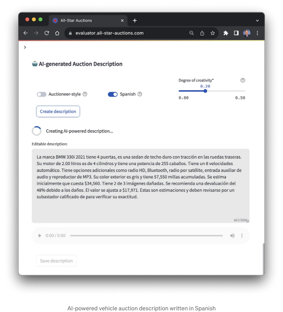The height and width of the screenshot is (312, 283).
Task: Click the Degree of creativity slider handle
Action: coord(205,91)
